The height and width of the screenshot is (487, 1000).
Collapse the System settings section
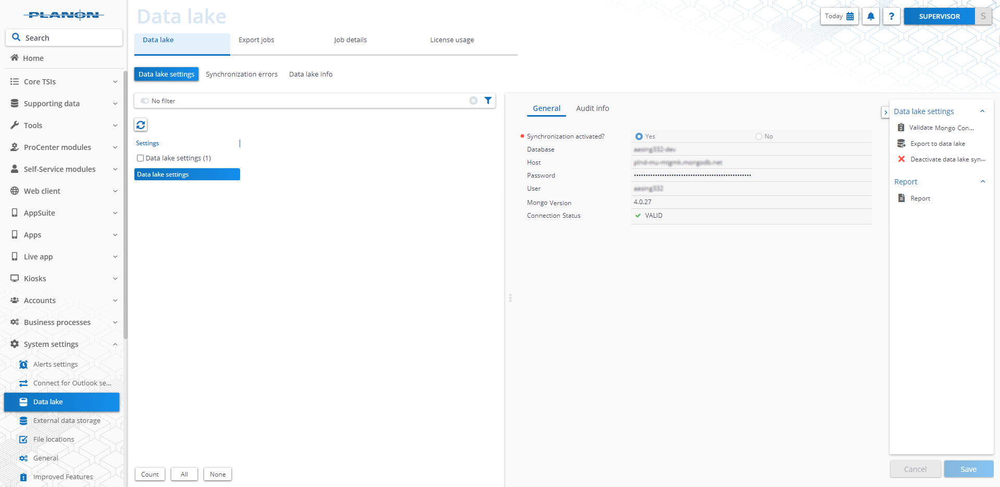115,344
